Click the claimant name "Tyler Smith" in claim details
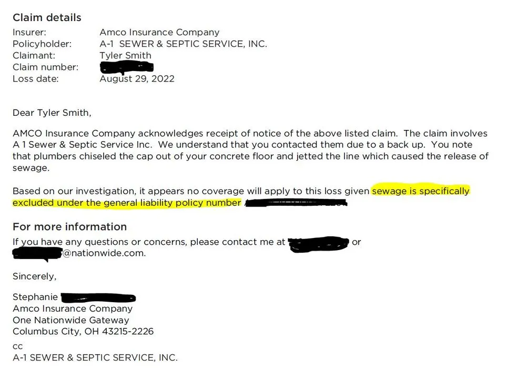The height and width of the screenshot is (368, 526). (x=125, y=56)
